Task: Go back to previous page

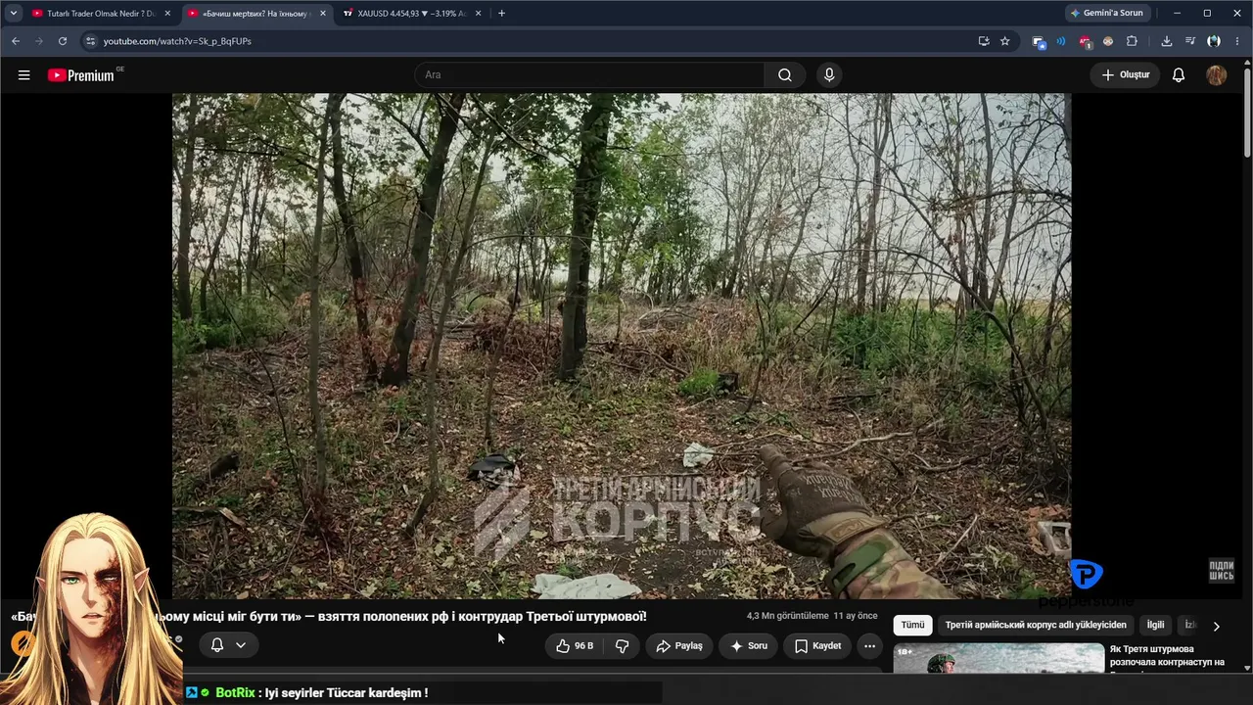Action: [16, 41]
